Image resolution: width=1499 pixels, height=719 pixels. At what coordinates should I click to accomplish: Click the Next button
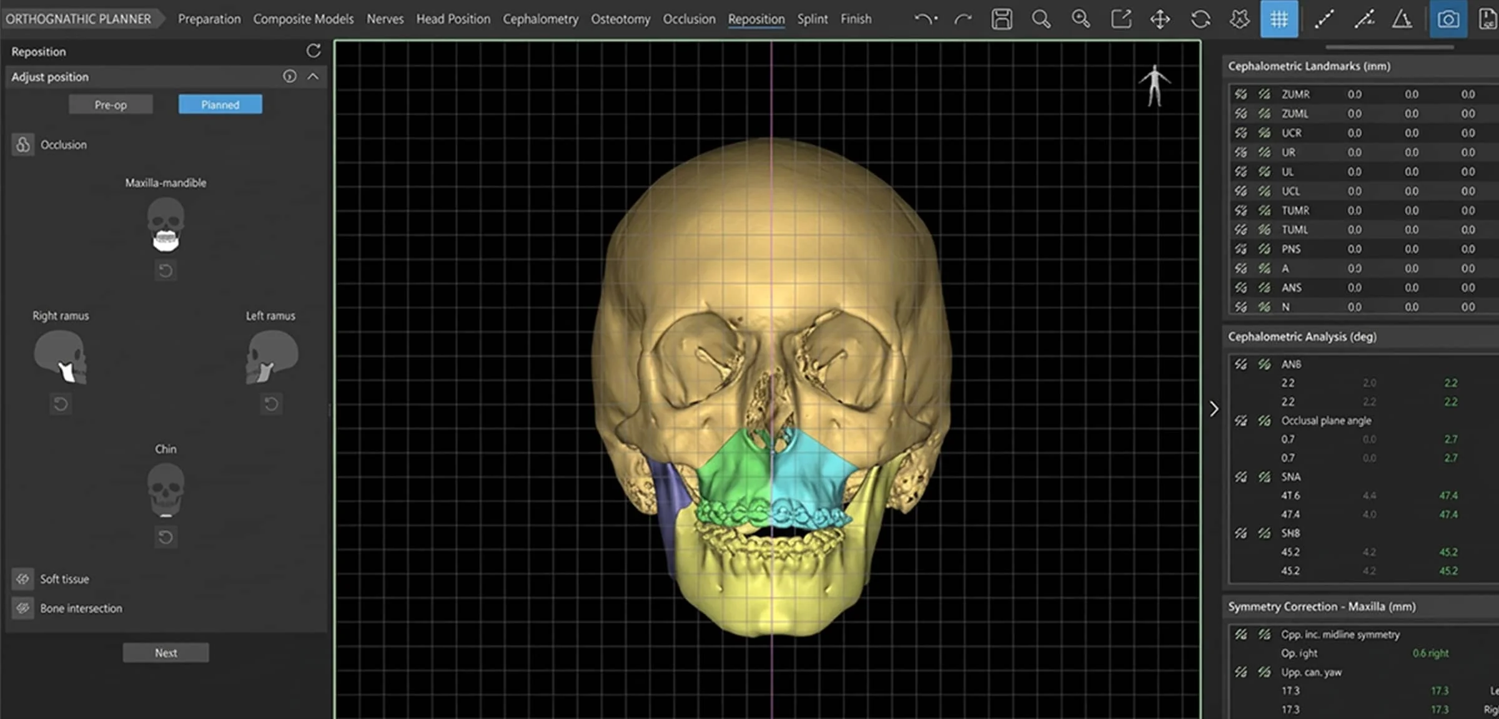[x=166, y=653]
